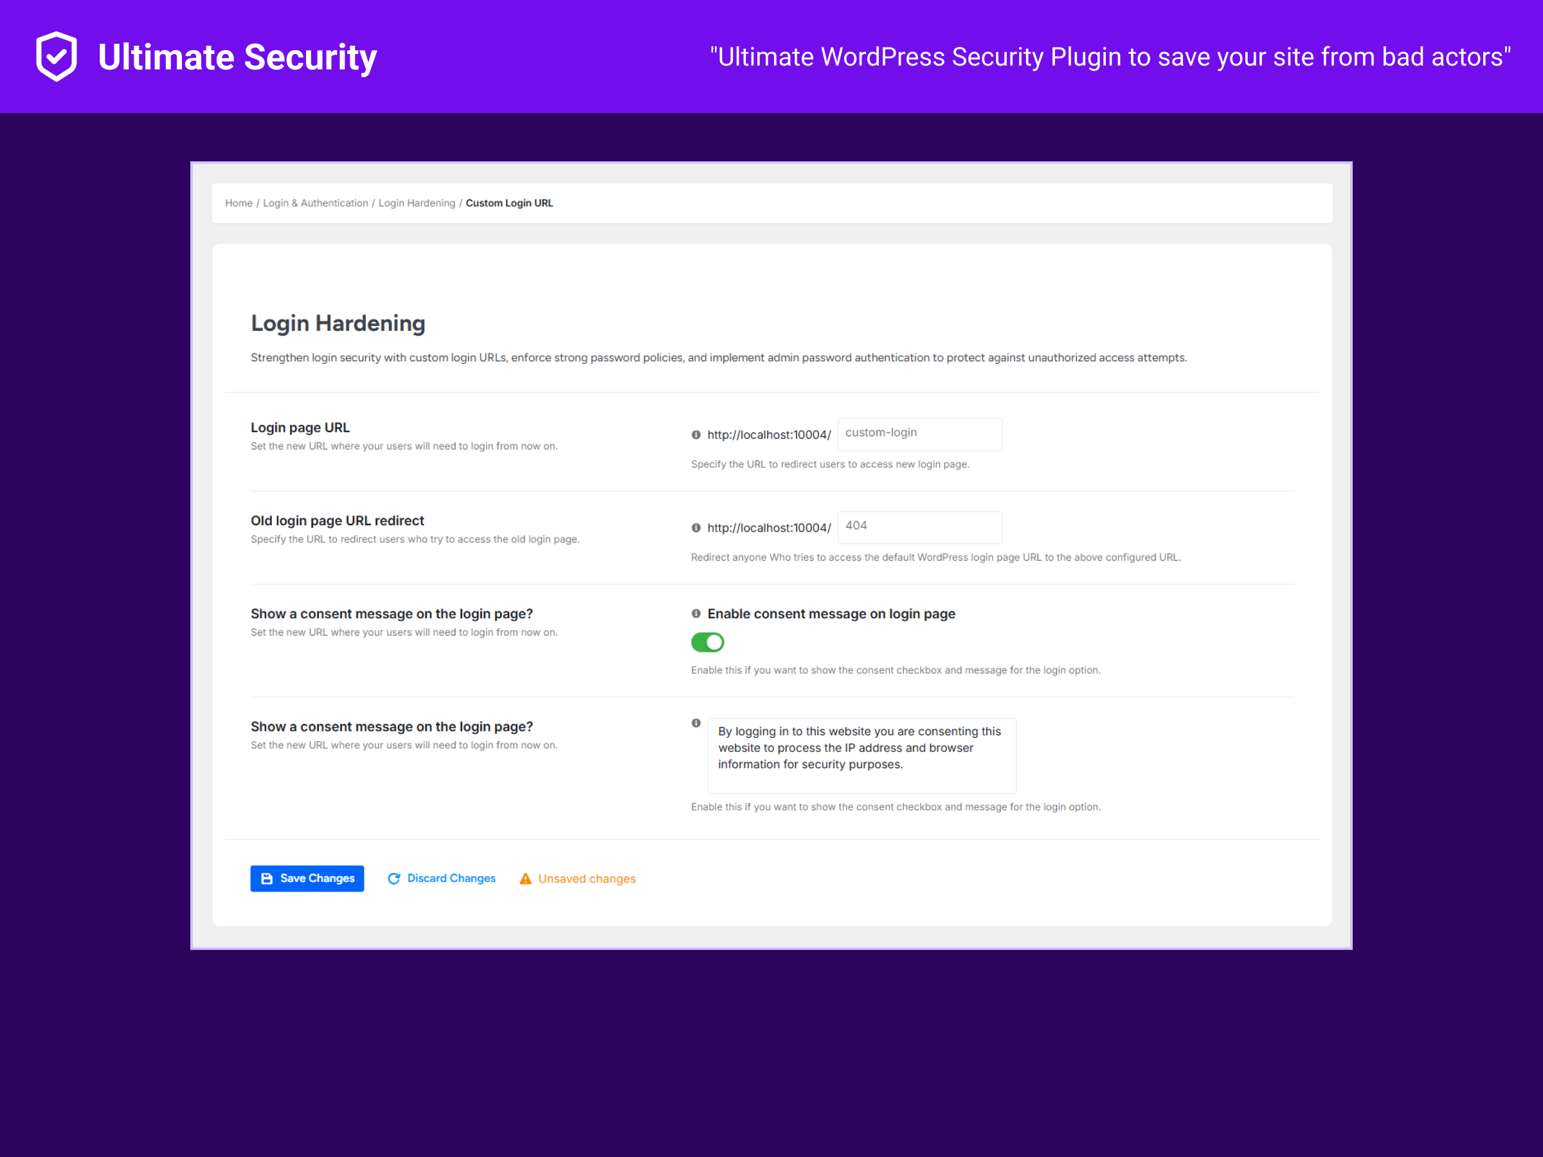Screen dimensions: 1543x1157
Task: Click the Ultimate Security title text
Action: coord(237,57)
